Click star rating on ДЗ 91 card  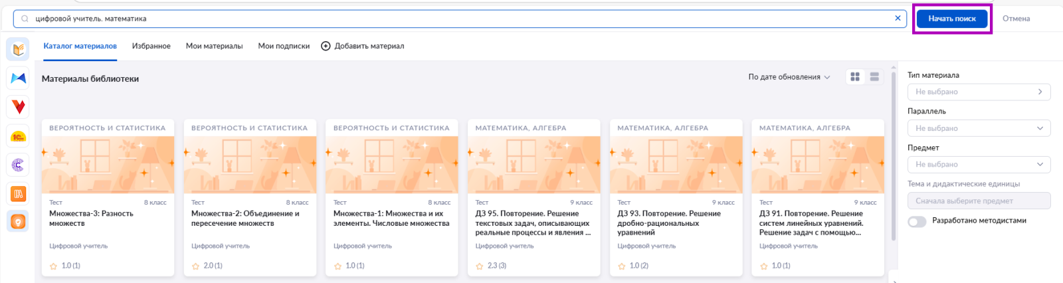pyautogui.click(x=764, y=266)
